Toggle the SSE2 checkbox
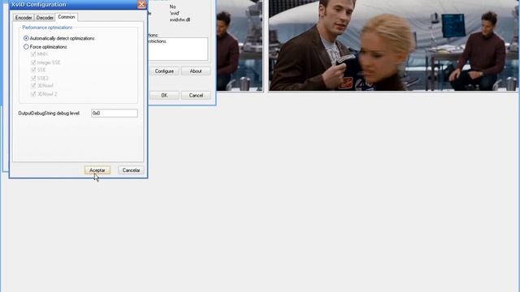Viewport: 520px width, 292px height. [33, 78]
